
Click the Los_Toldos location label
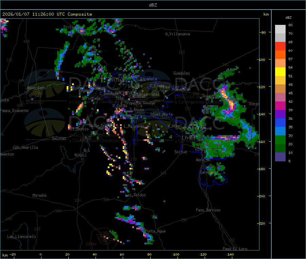click(135, 195)
